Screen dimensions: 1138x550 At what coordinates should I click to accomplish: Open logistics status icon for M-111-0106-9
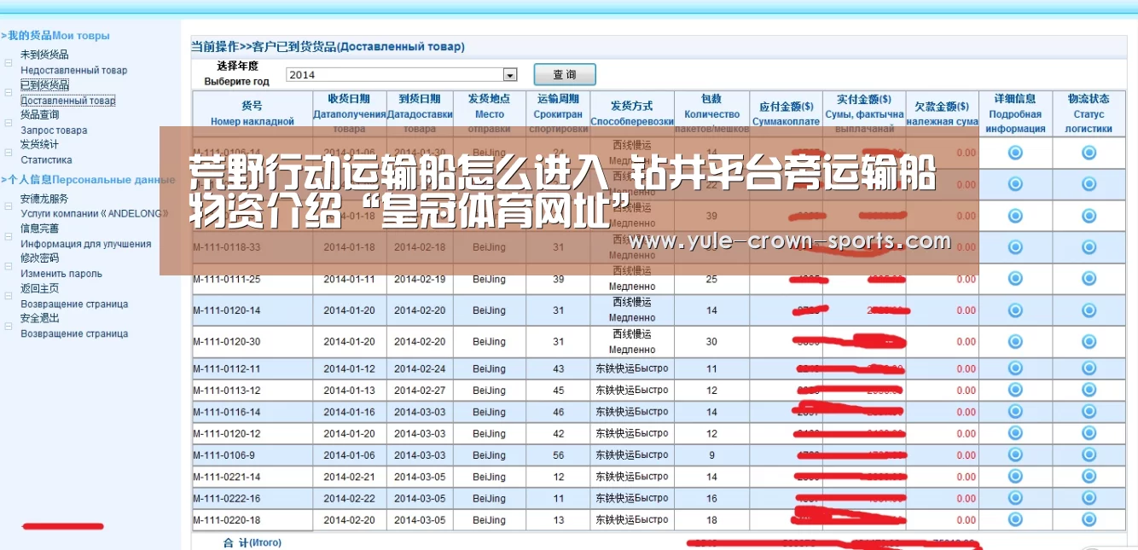click(1089, 455)
